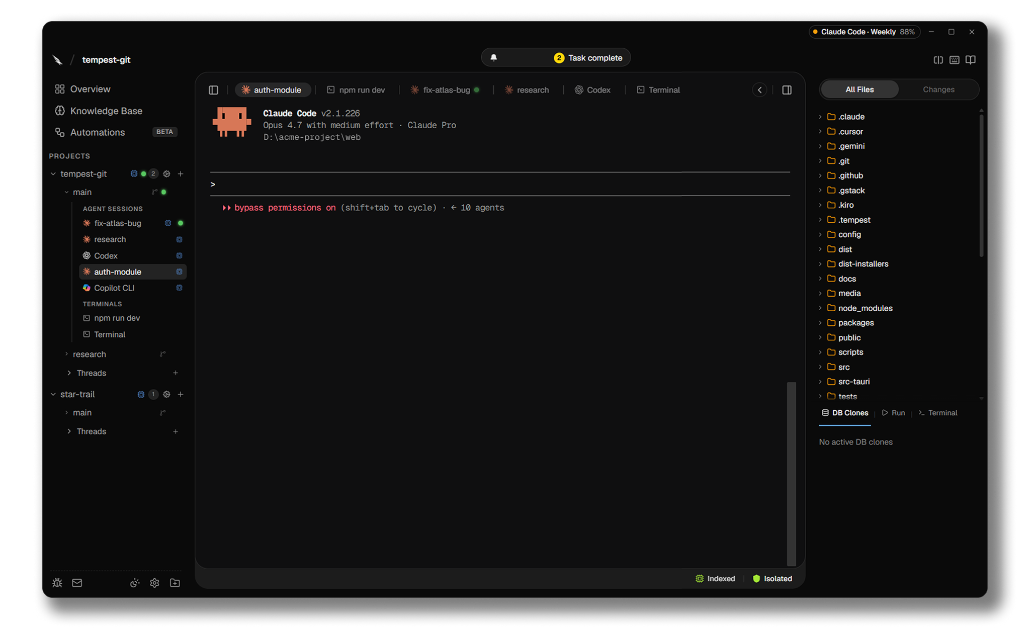Toggle the right panel layout icon
The height and width of the screenshot is (628, 1030).
coord(787,90)
